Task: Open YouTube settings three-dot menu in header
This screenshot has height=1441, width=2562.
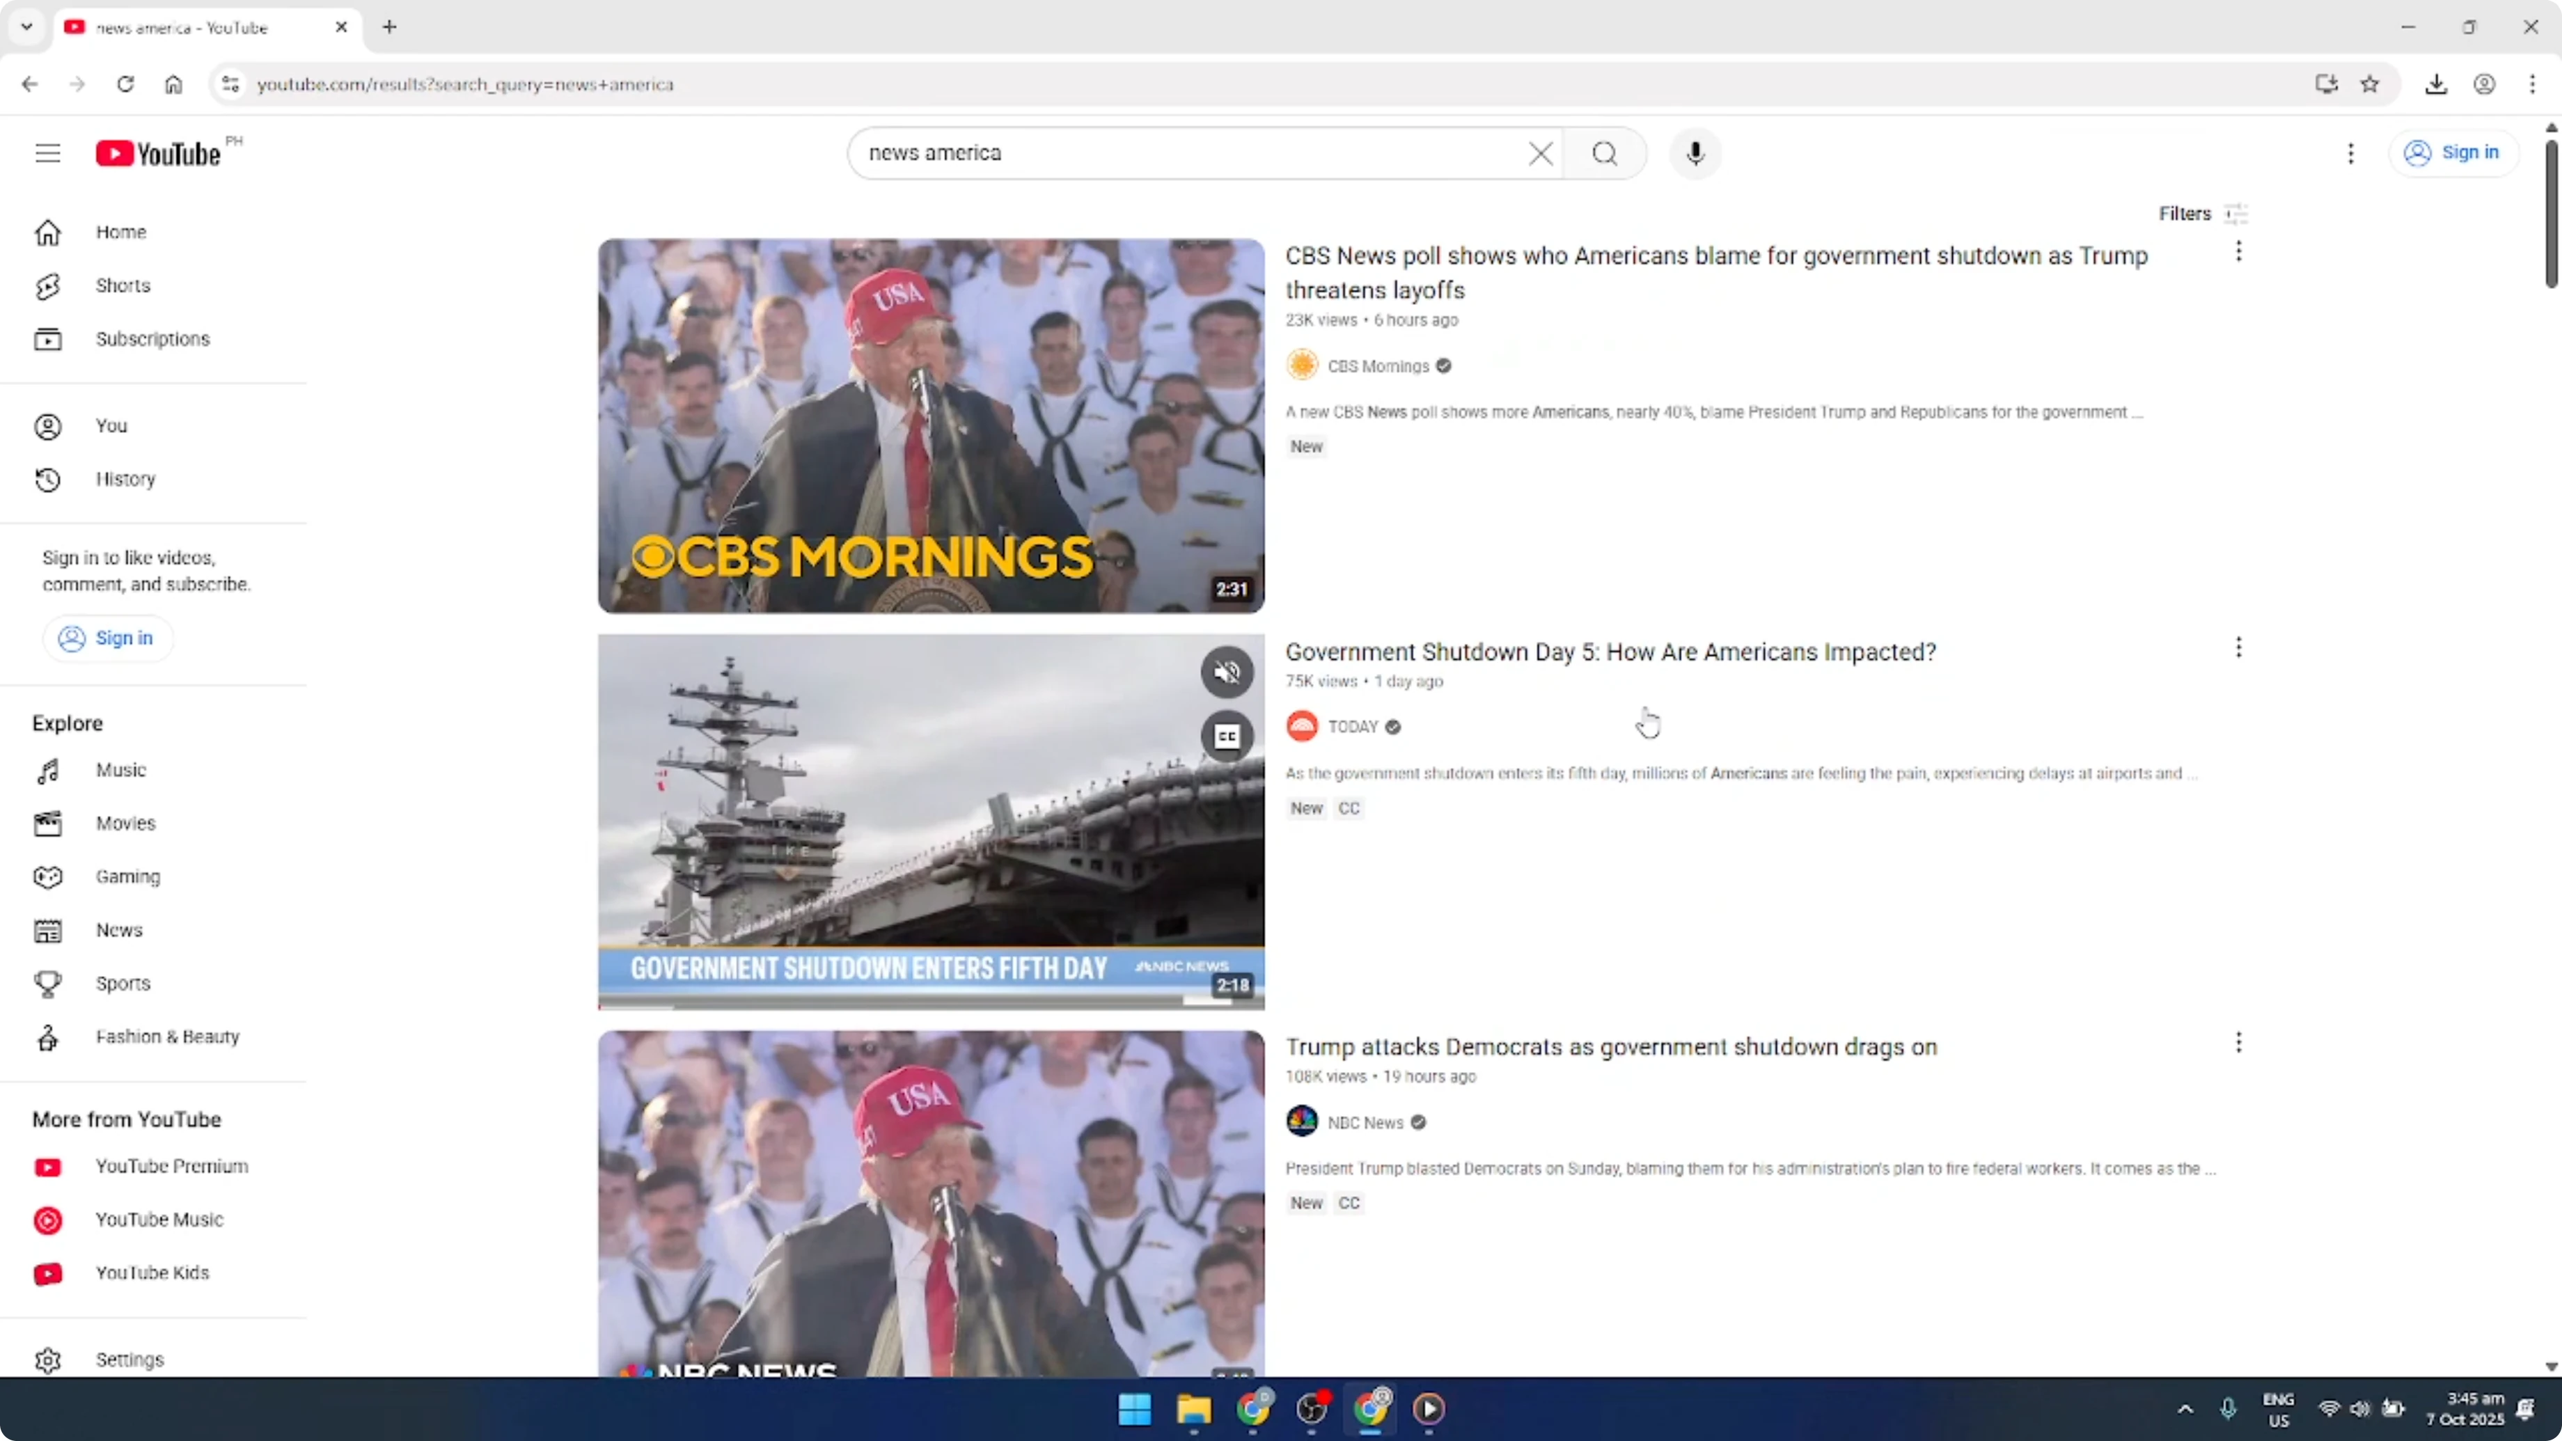Action: [x=2350, y=153]
